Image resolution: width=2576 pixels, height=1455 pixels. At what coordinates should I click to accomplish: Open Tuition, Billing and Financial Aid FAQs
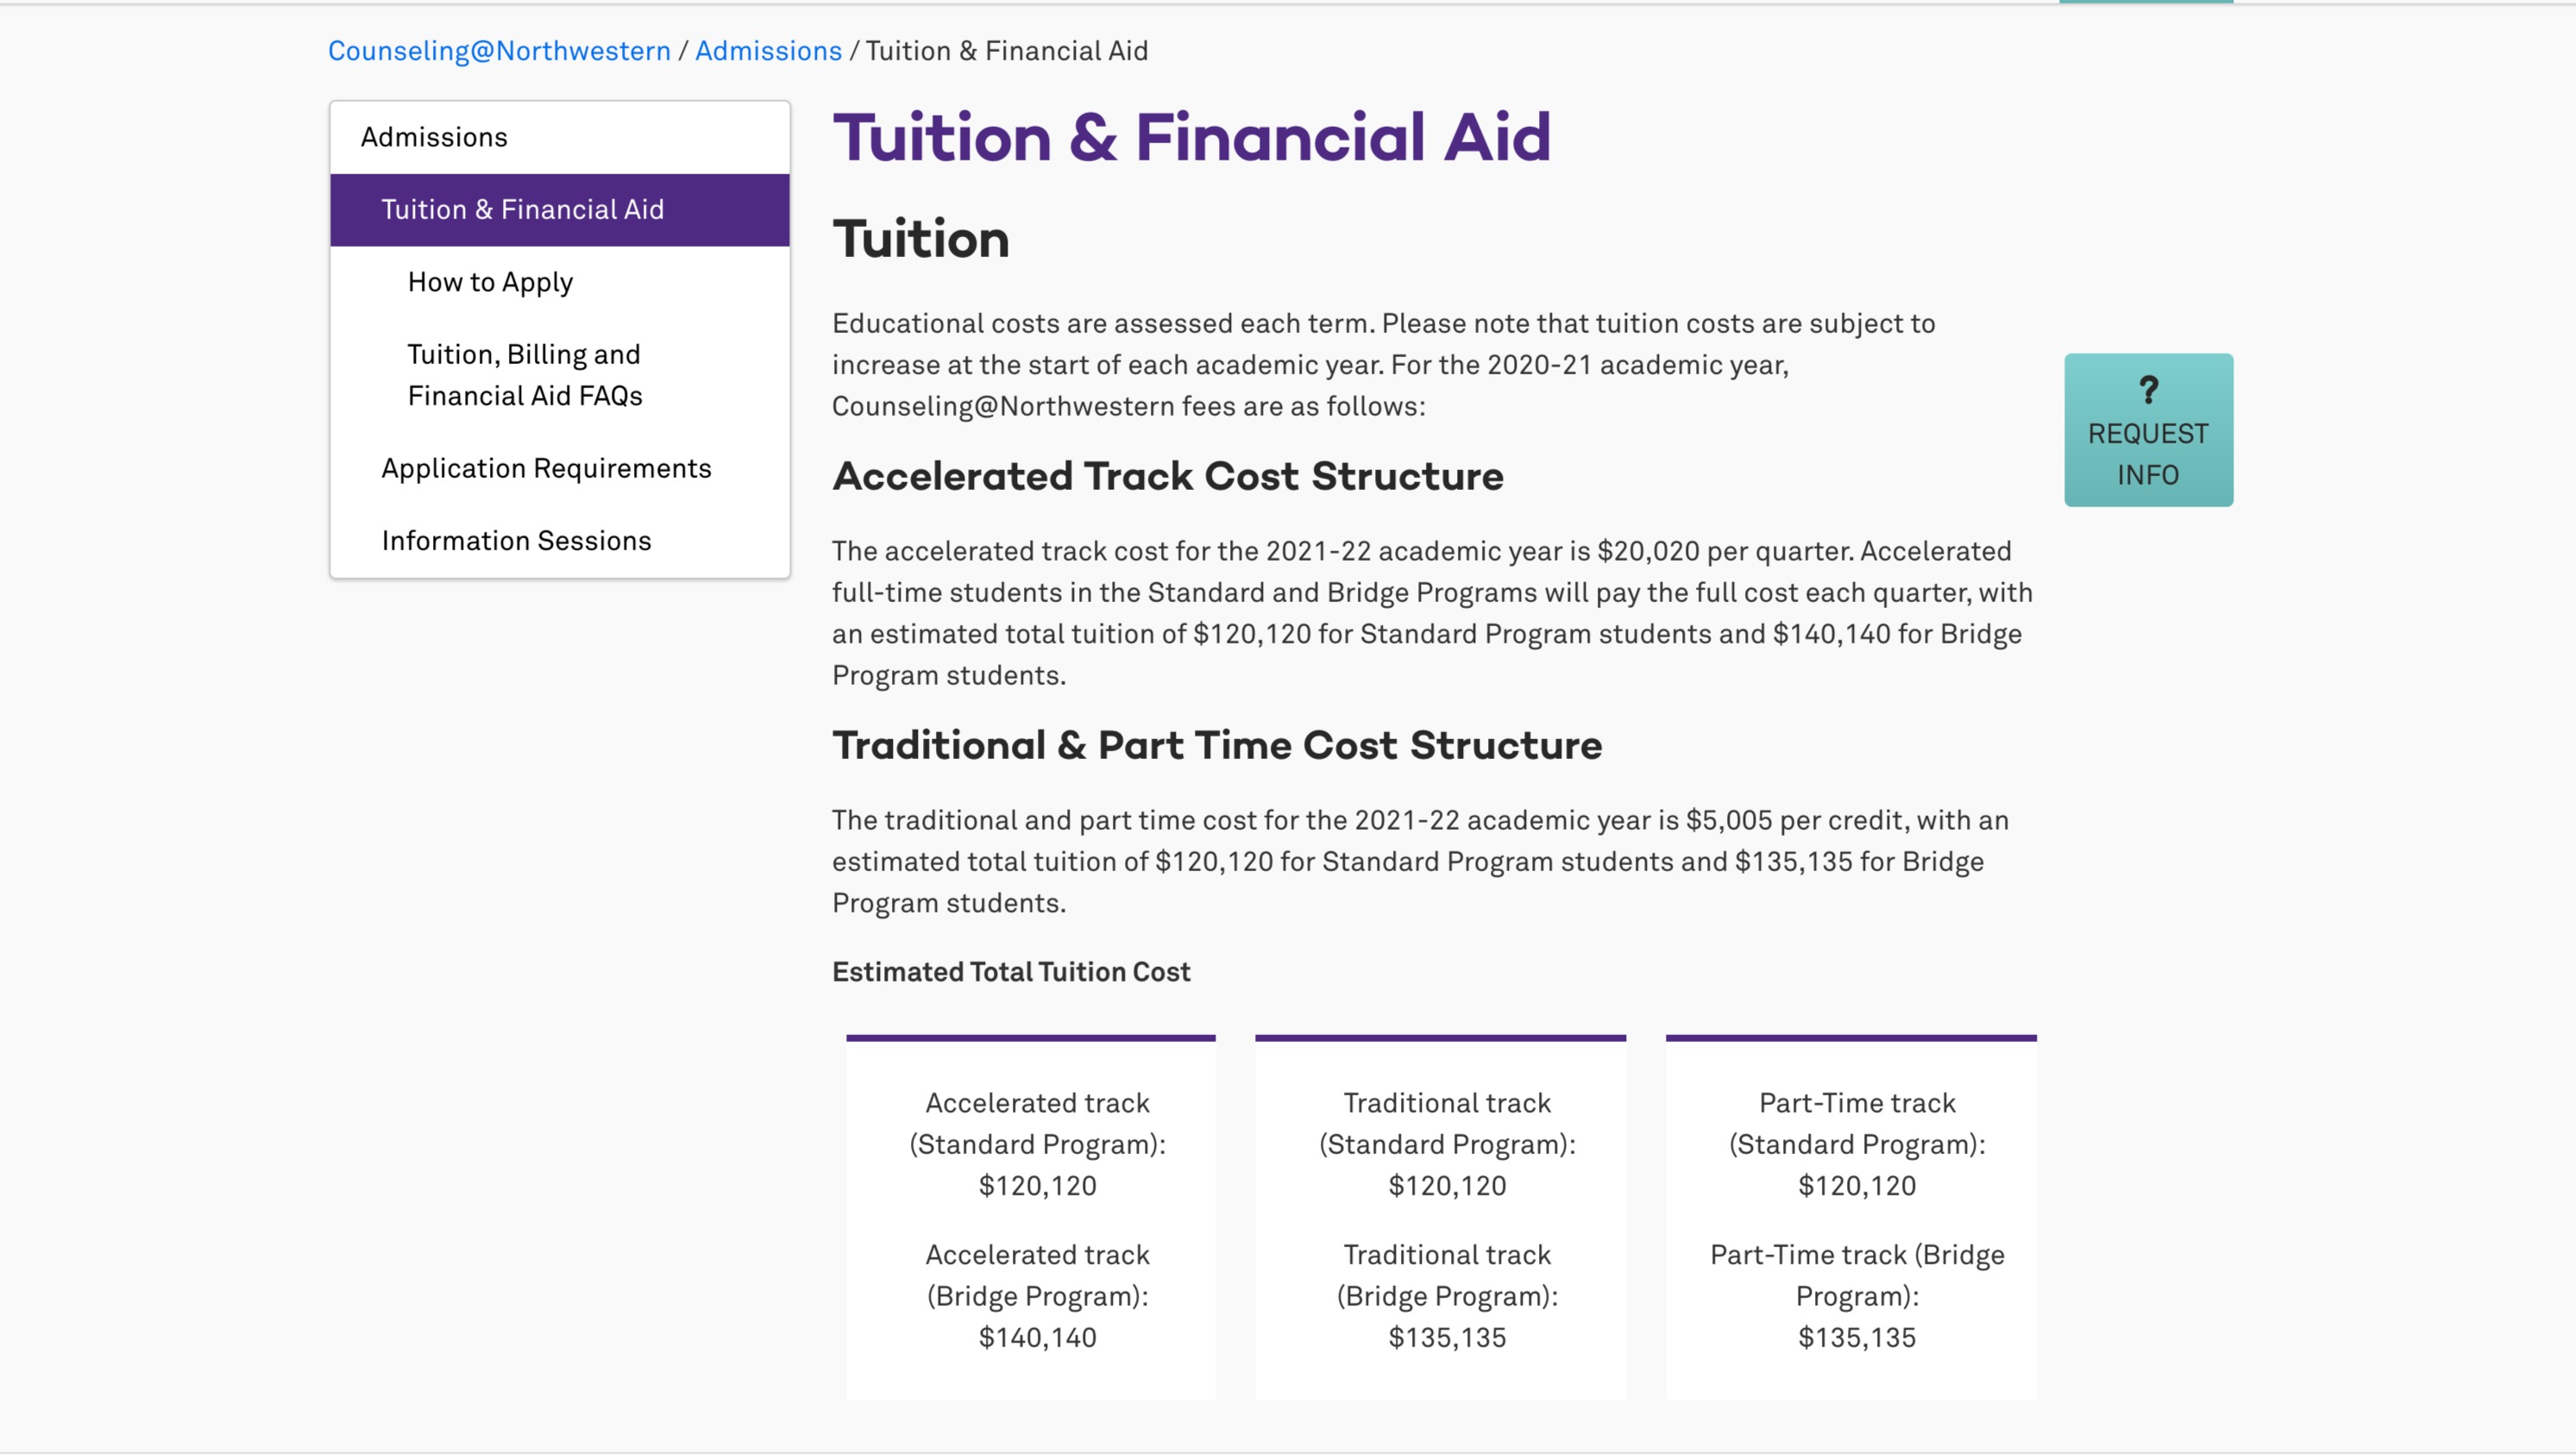(x=524, y=375)
